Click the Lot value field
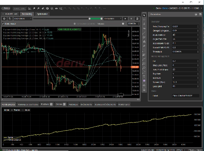 [x=185, y=61]
